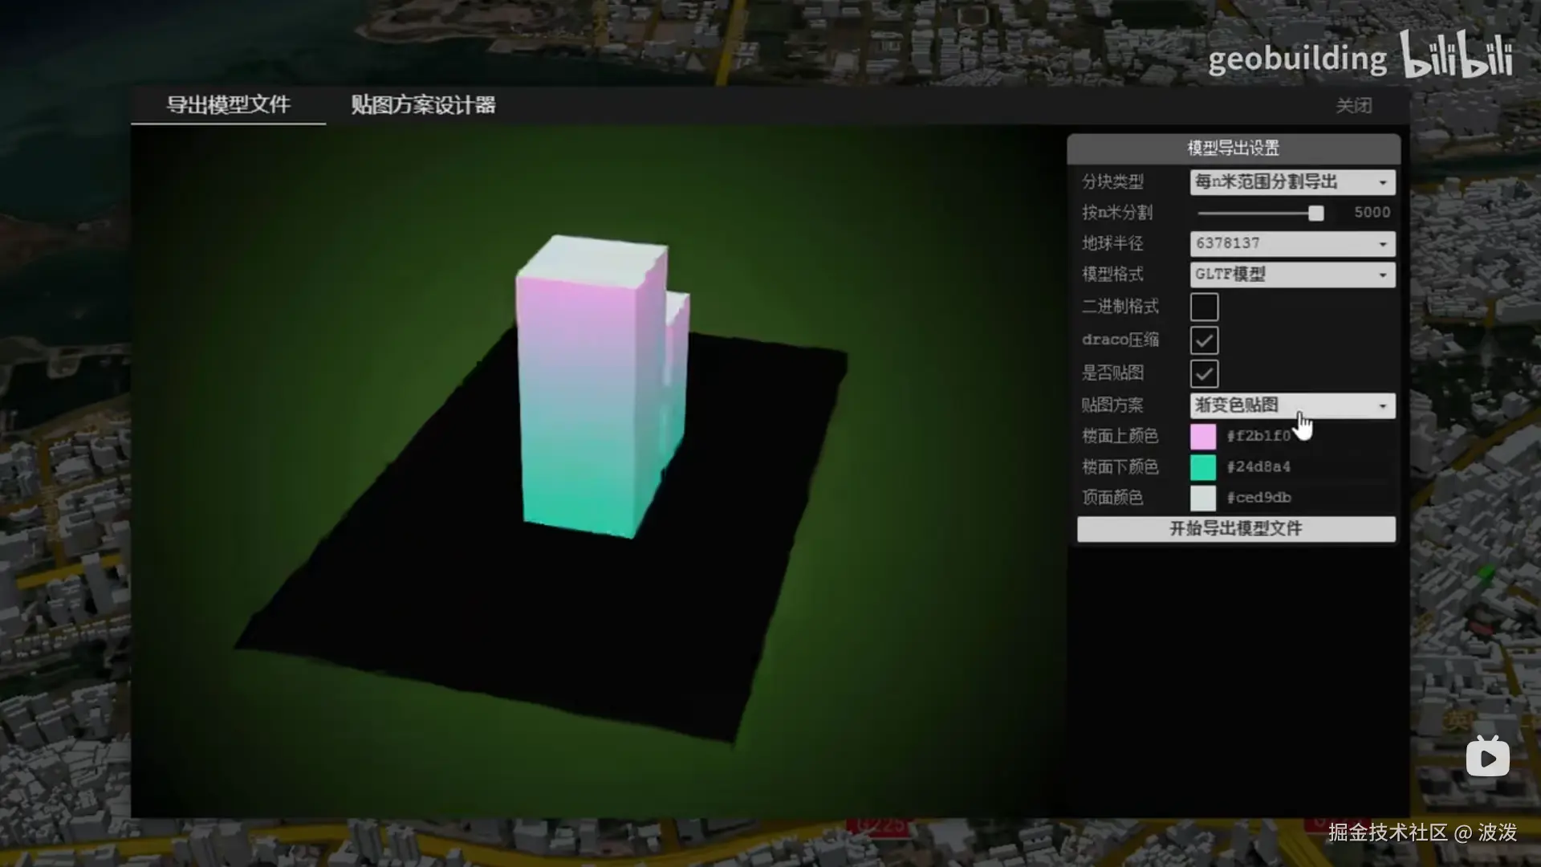Switch to the 导出模型文件 tab

(228, 105)
